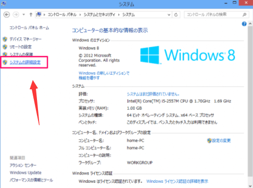The width and height of the screenshot is (253, 188).
Task: Click shield icon beside リモートの設定
Action: pyautogui.click(x=5, y=47)
